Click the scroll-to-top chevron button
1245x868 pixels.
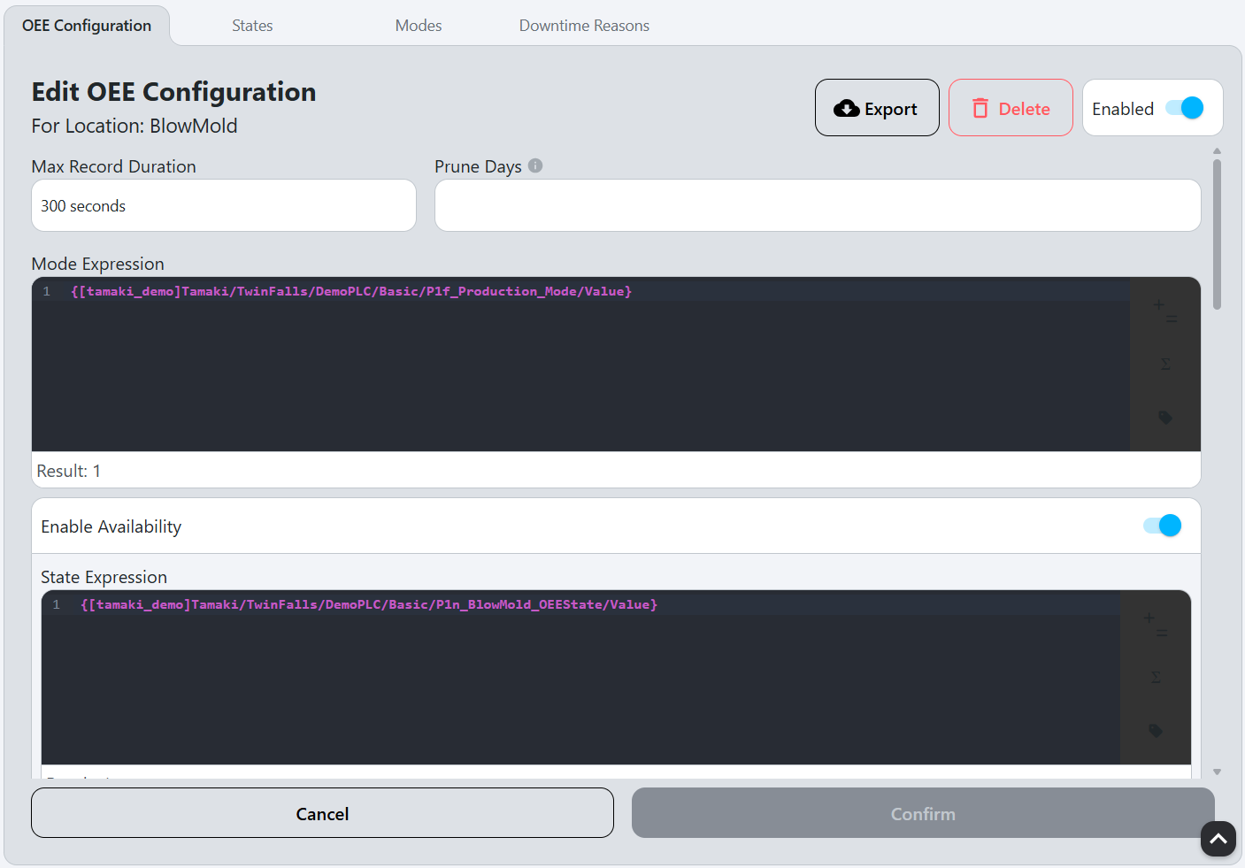coord(1218,839)
